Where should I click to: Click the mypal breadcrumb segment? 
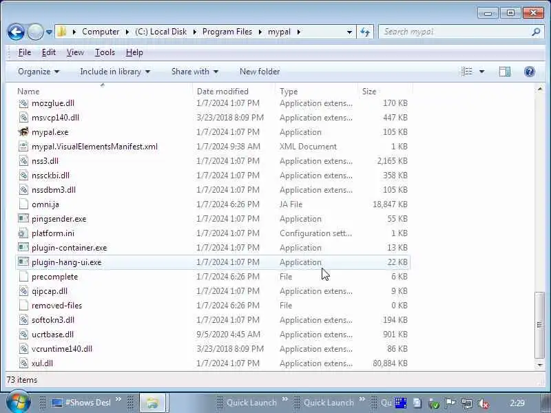coord(279,32)
